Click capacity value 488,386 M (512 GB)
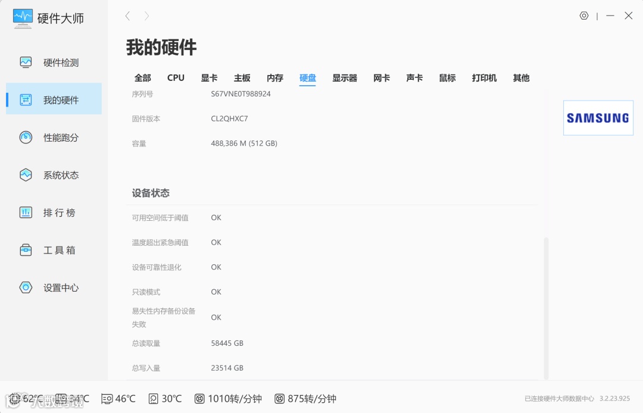643x413 pixels. 244,143
